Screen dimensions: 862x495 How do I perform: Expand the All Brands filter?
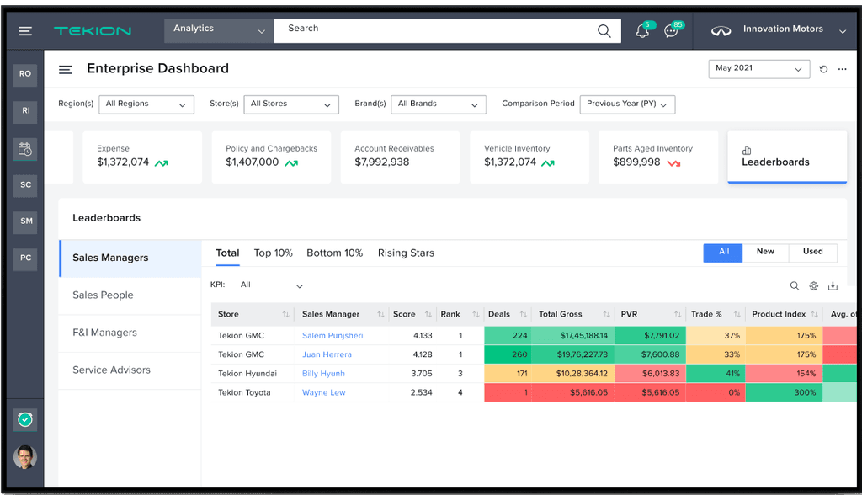(439, 104)
